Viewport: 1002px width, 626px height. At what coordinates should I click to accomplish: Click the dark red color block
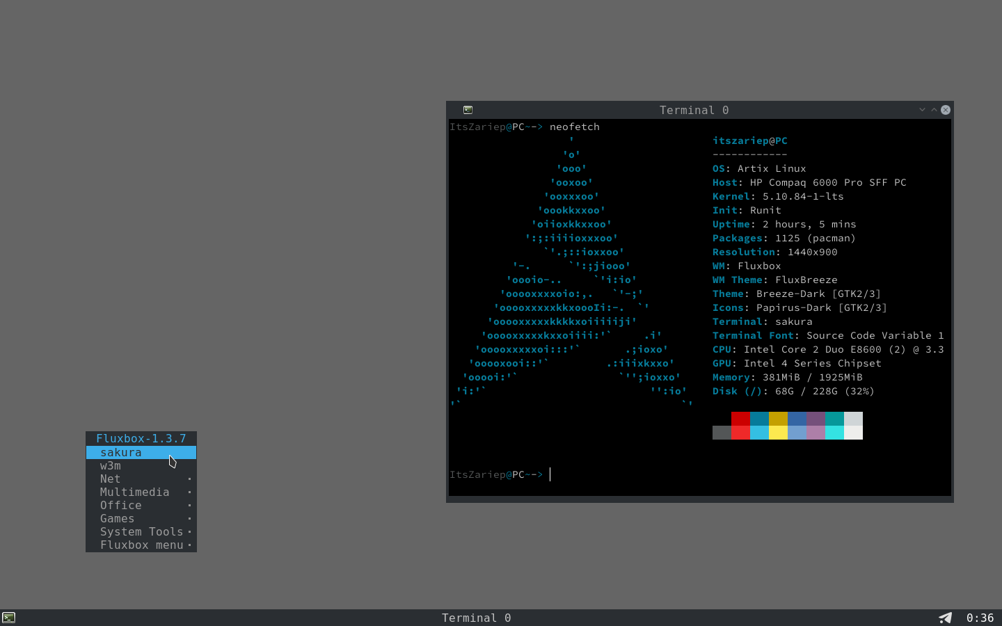click(x=740, y=419)
